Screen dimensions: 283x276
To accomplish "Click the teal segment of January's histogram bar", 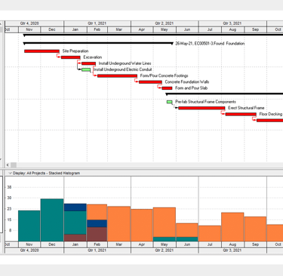I will tap(75, 222).
